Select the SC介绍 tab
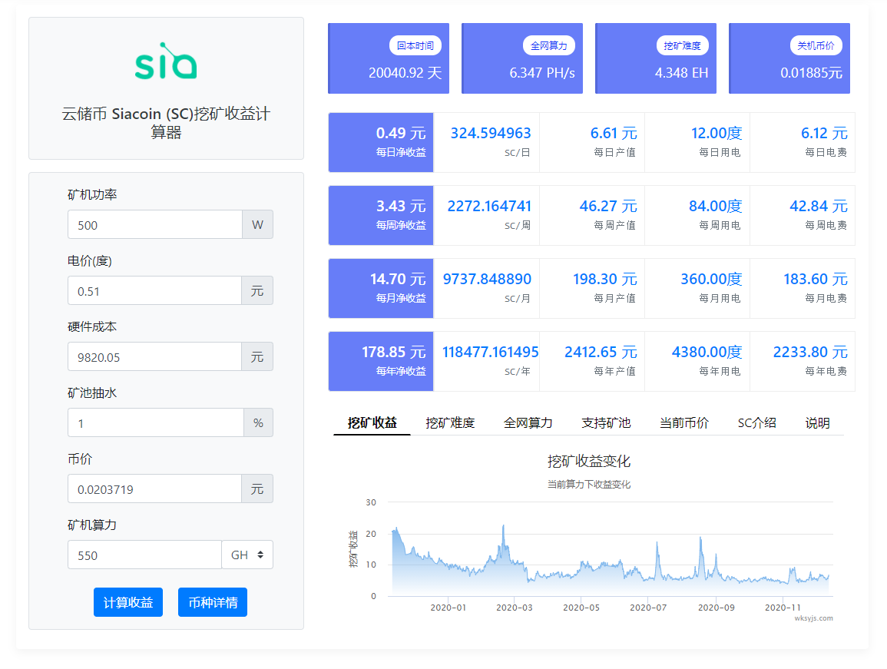Image resolution: width=887 pixels, height=669 pixels. pyautogui.click(x=757, y=422)
